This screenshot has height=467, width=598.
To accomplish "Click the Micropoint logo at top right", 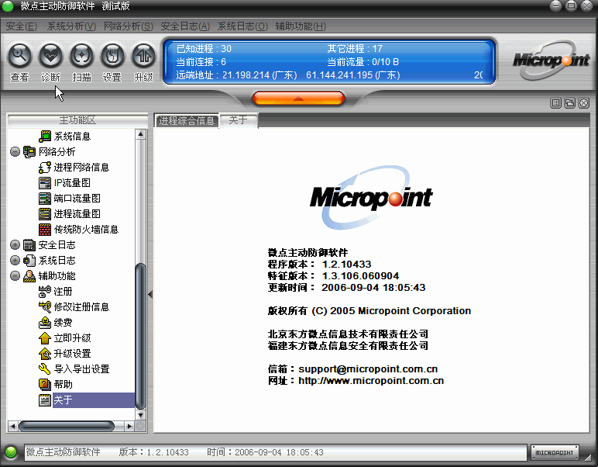I will [551, 61].
